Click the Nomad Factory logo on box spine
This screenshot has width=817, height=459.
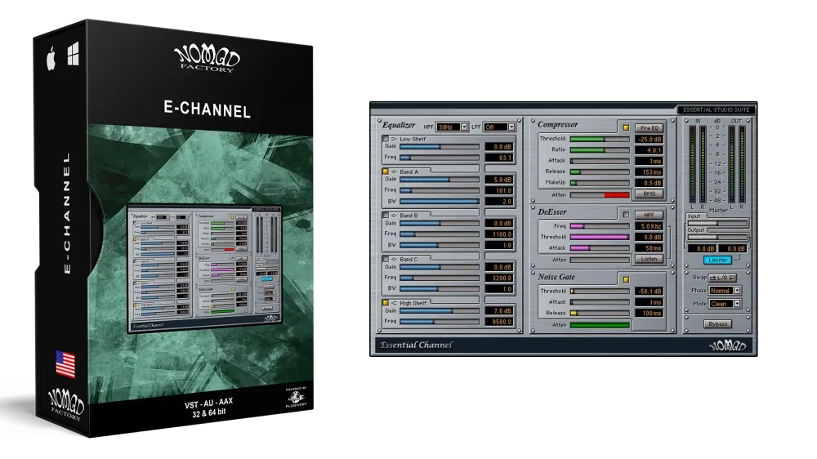coord(65,404)
